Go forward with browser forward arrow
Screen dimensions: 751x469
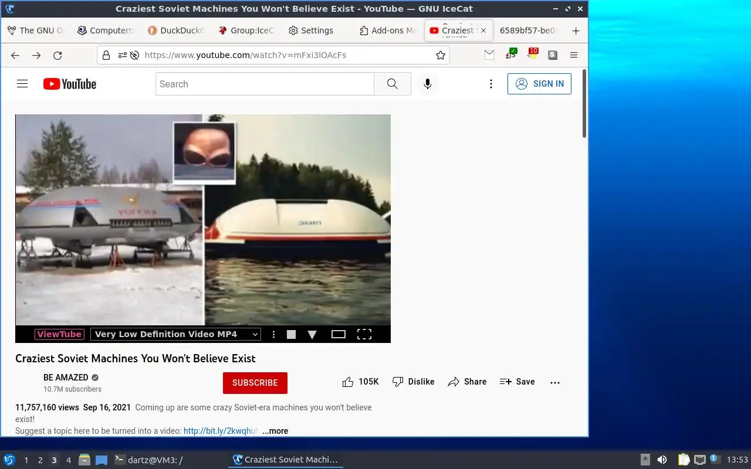pyautogui.click(x=36, y=55)
